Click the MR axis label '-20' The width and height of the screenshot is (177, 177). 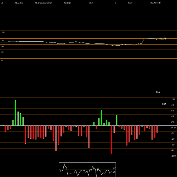coord(173,133)
